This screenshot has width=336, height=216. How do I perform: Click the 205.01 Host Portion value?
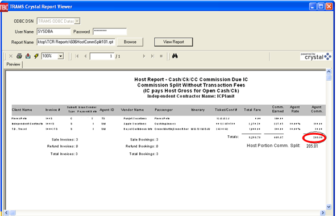pos(312,146)
